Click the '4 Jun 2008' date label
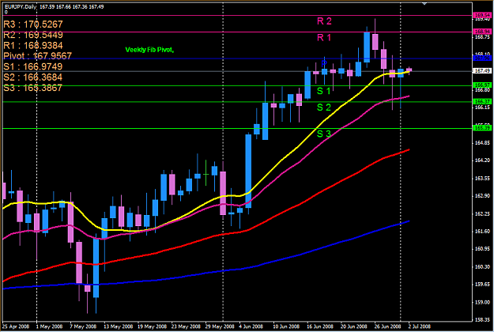Image resolution: width=494 pixels, height=332 pixels. [251, 326]
